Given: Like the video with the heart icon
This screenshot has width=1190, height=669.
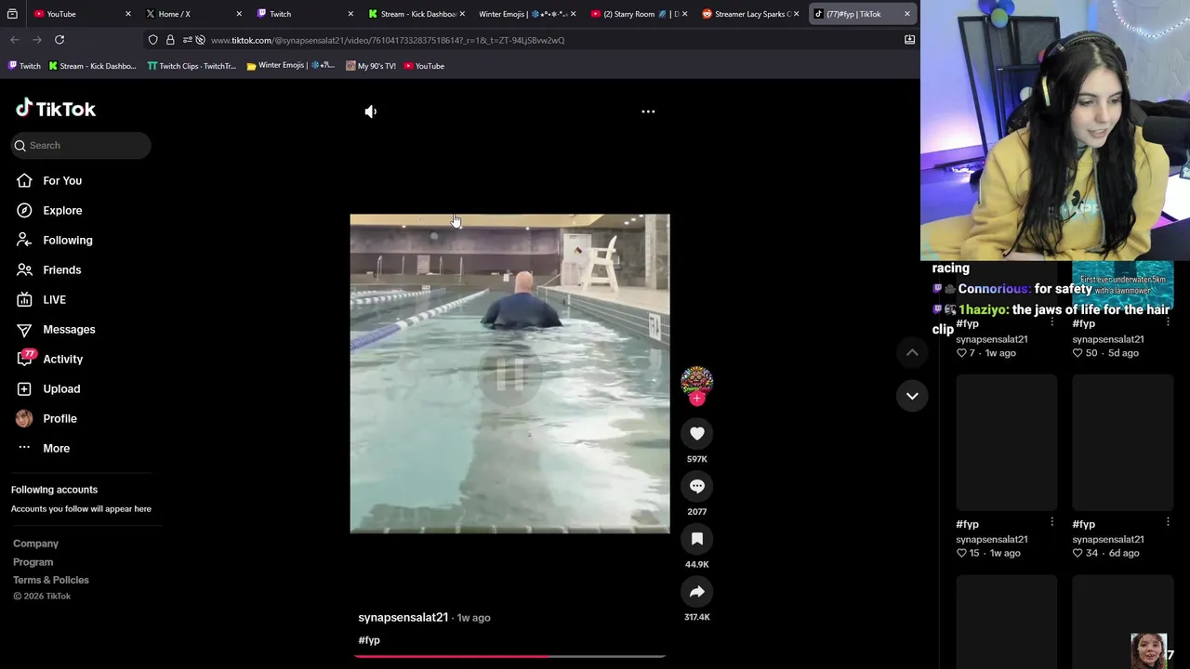Looking at the screenshot, I should click(697, 433).
